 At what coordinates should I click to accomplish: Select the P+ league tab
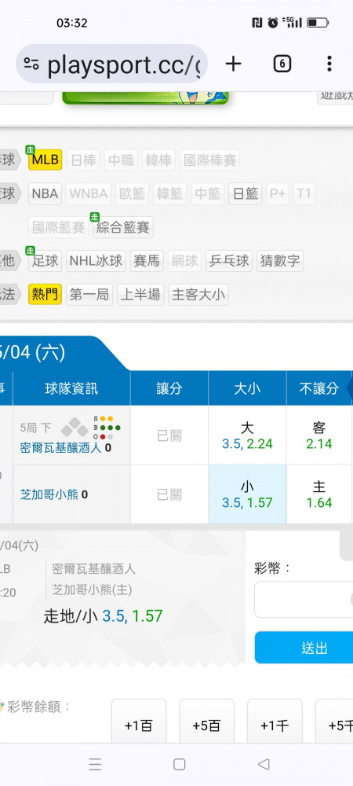coord(278,193)
